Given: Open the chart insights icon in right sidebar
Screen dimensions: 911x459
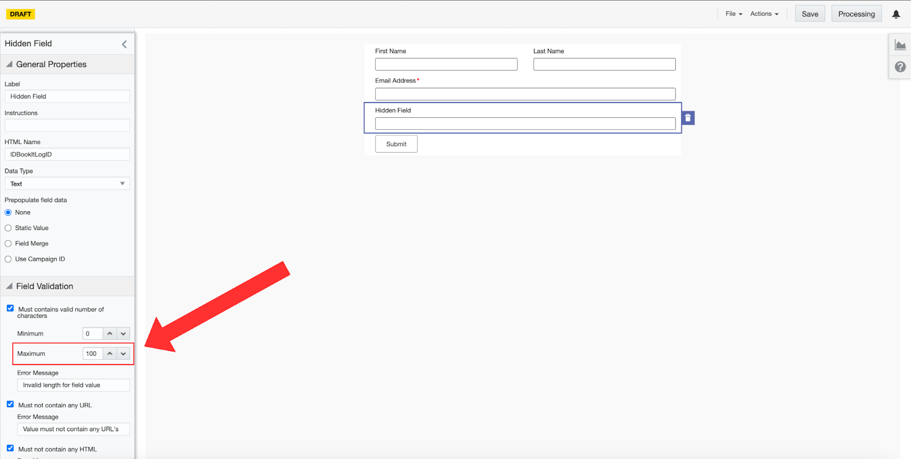Looking at the screenshot, I should [900, 46].
